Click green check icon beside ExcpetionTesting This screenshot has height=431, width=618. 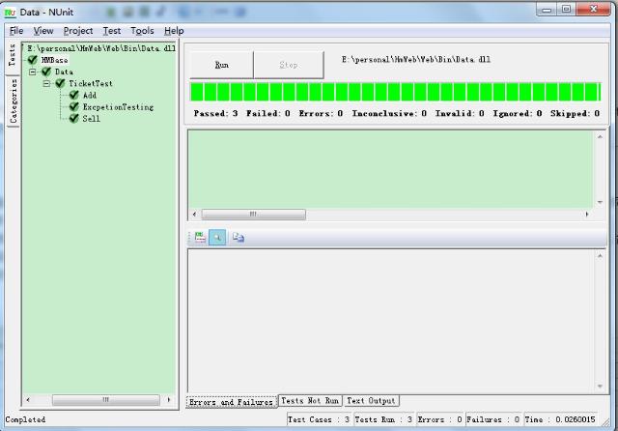(x=73, y=106)
